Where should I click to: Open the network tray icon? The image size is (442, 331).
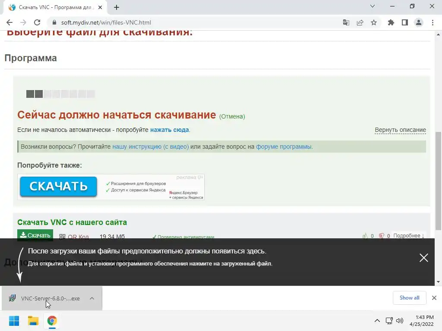pos(389,321)
